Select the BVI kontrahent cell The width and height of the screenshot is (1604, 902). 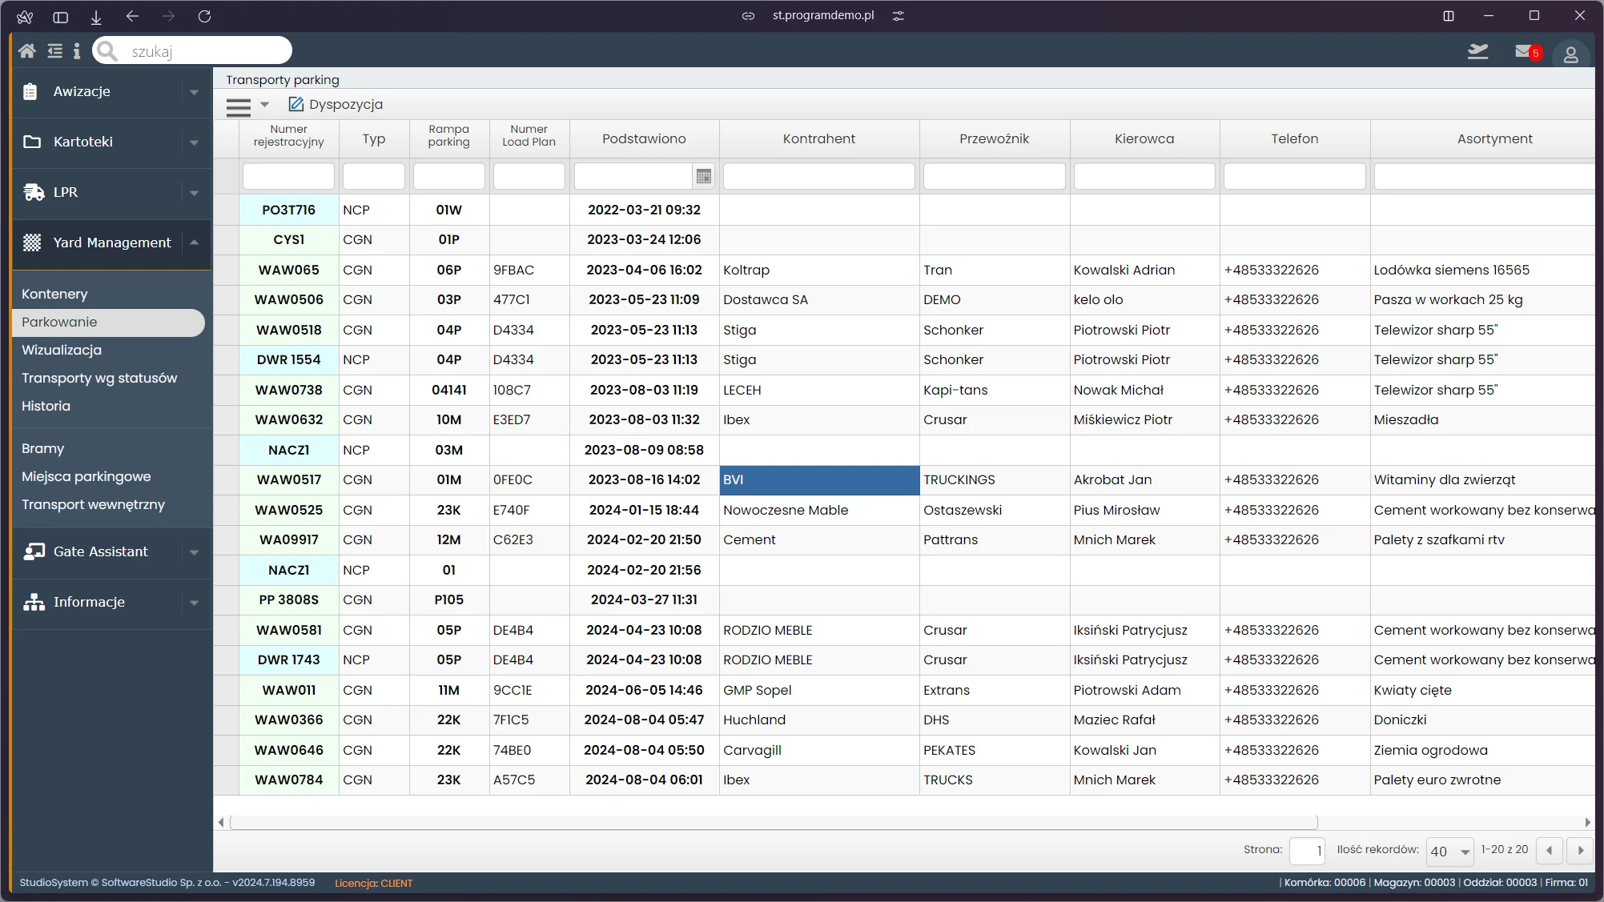[818, 480]
